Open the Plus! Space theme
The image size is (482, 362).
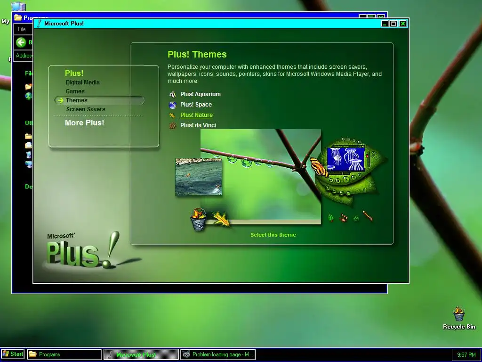196,105
